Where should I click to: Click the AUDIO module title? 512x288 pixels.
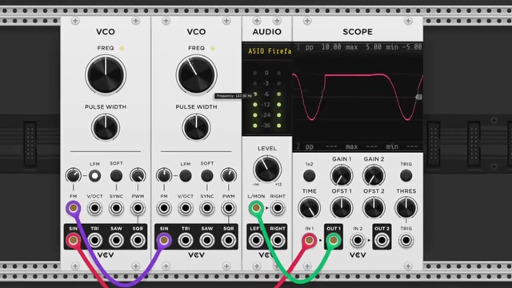266,32
